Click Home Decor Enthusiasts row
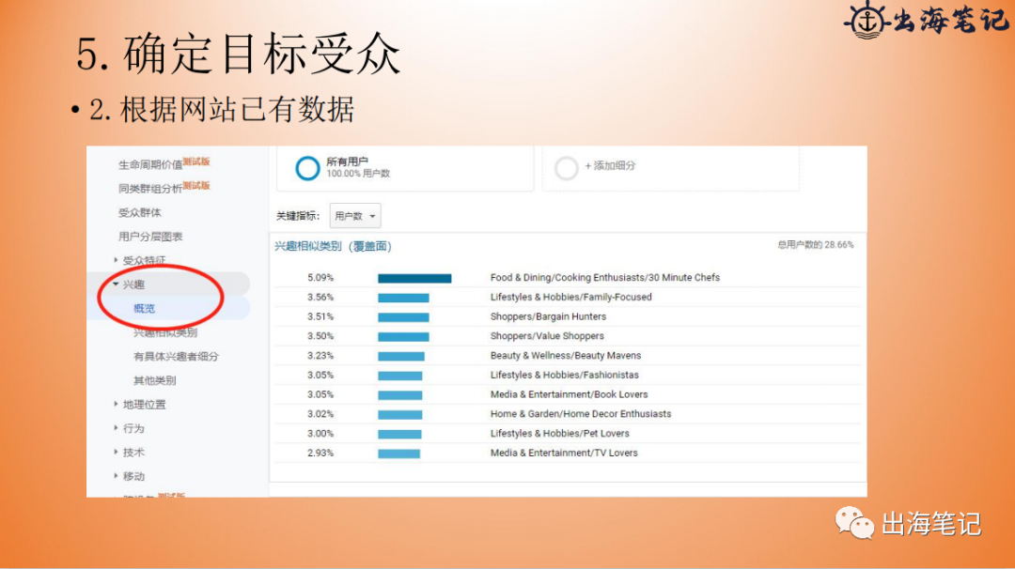The height and width of the screenshot is (569, 1015). [x=568, y=413]
